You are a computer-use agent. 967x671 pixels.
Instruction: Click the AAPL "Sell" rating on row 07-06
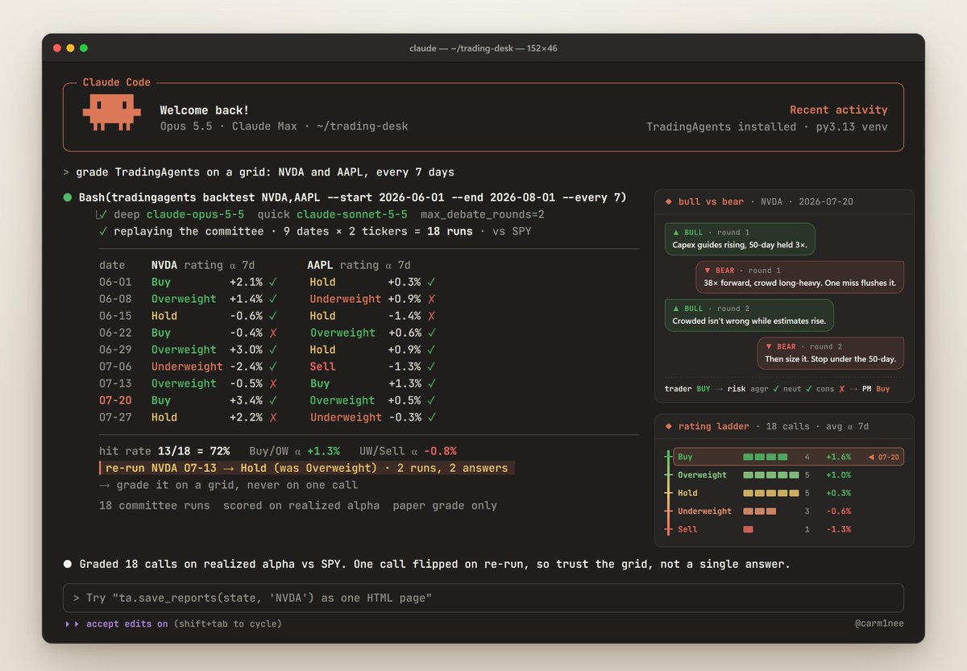click(322, 367)
